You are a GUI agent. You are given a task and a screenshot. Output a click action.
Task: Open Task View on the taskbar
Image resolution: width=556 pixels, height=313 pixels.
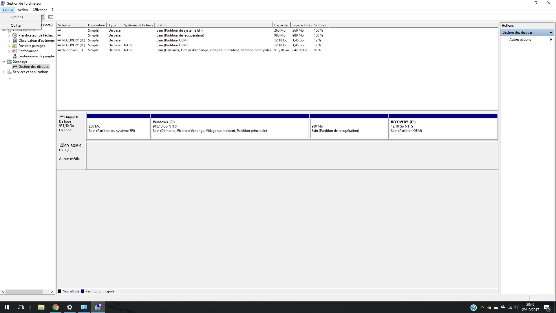(x=21, y=307)
